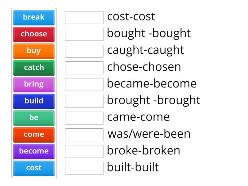Select the 'cost' word tile

pyautogui.click(x=34, y=168)
